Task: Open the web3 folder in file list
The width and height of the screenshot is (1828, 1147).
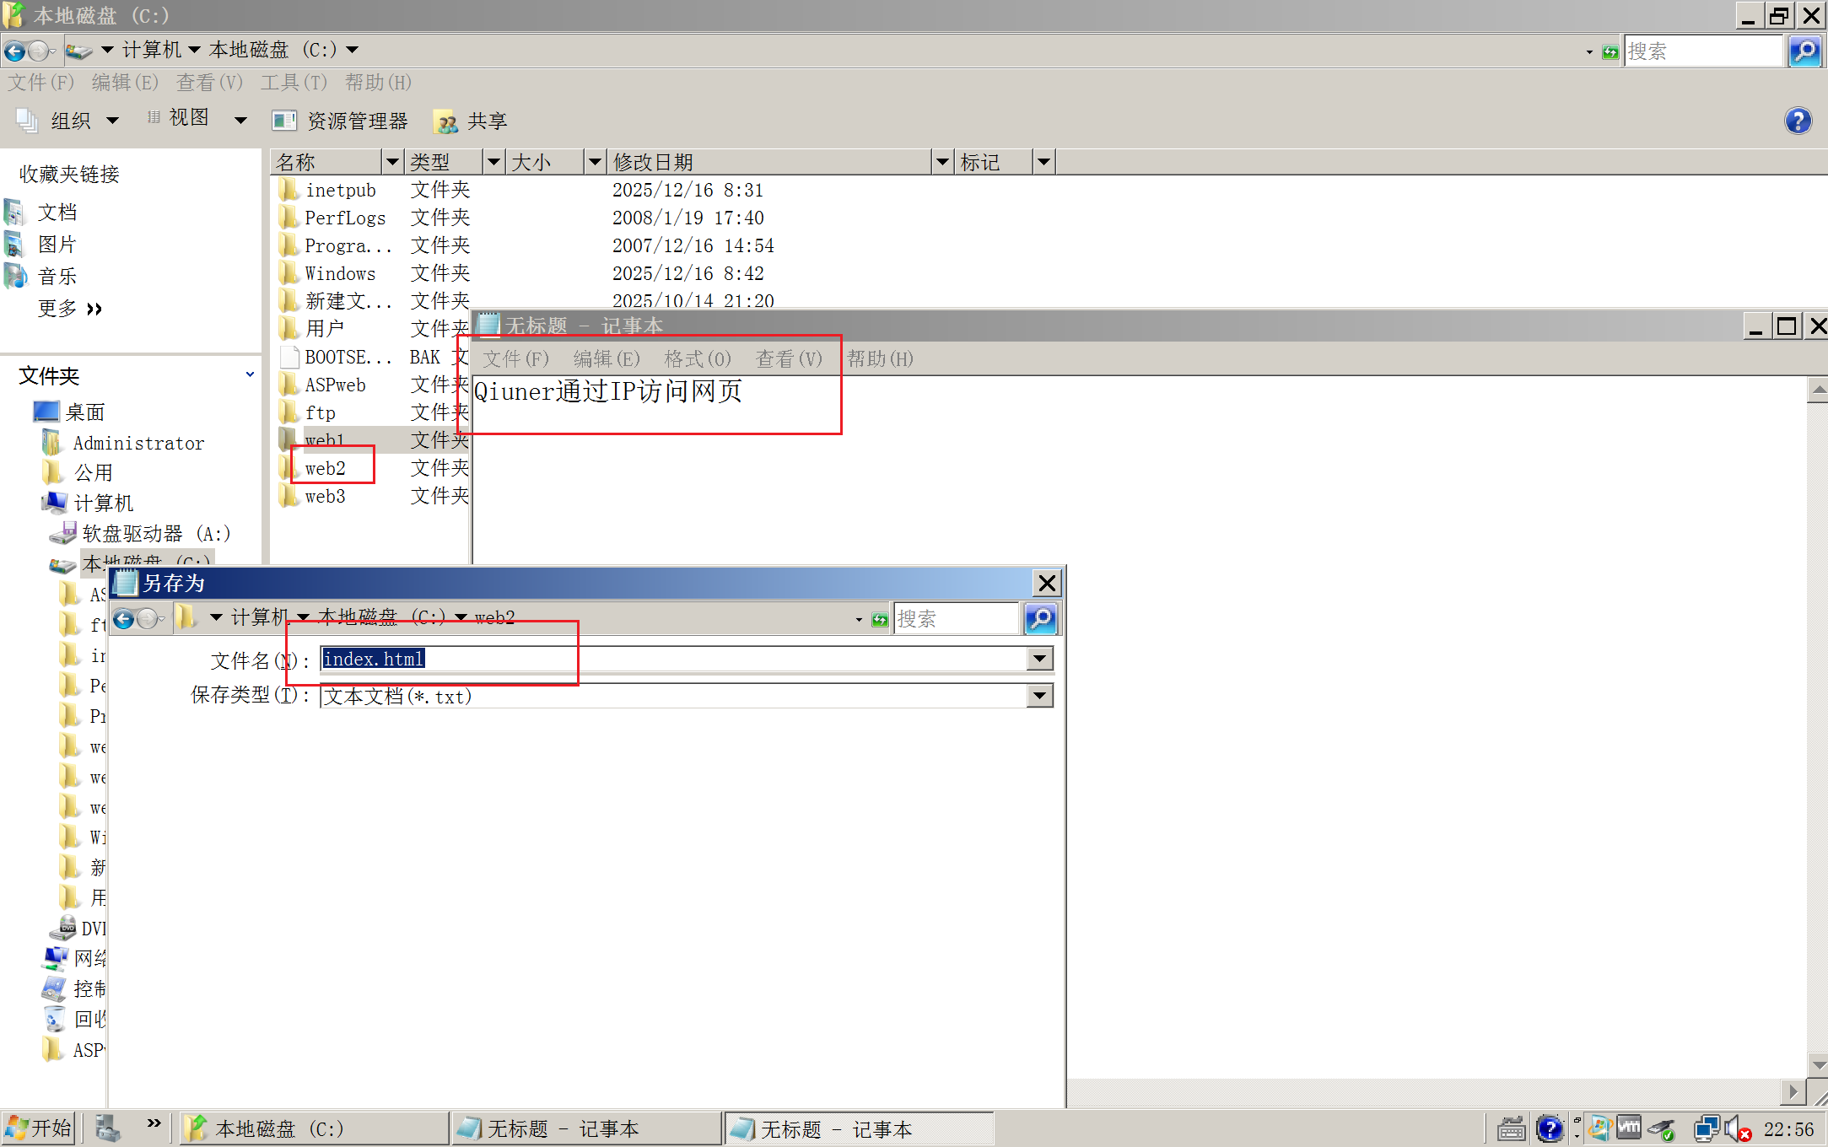Action: point(325,497)
